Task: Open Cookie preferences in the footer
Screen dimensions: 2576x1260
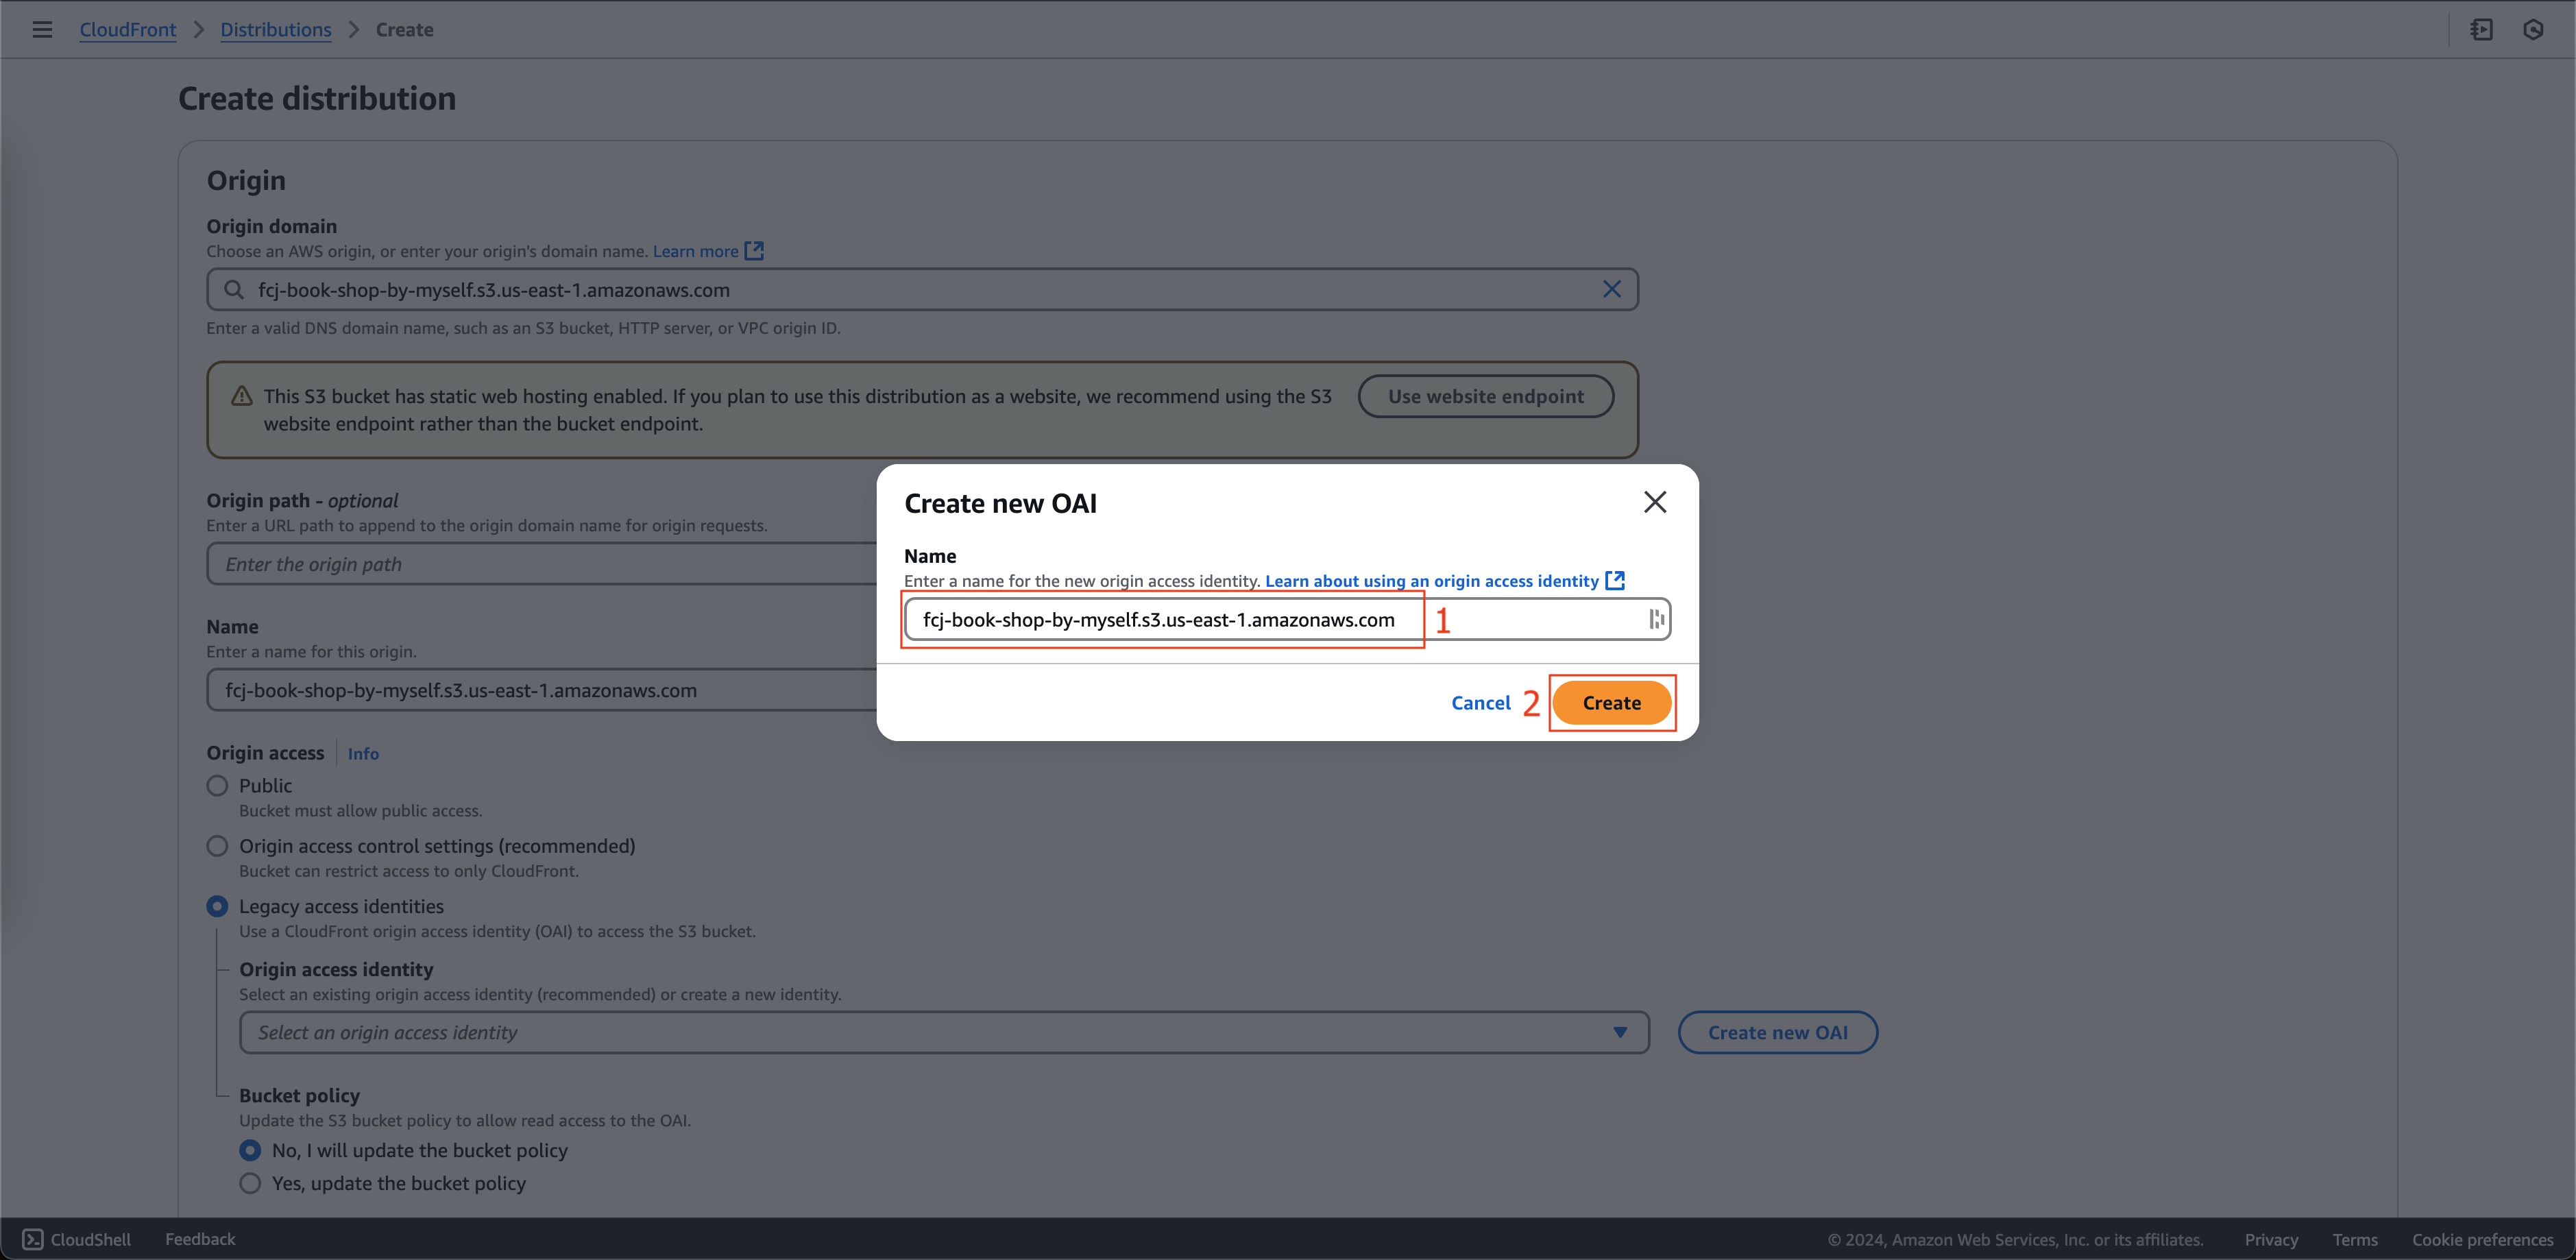Action: tap(2482, 1239)
